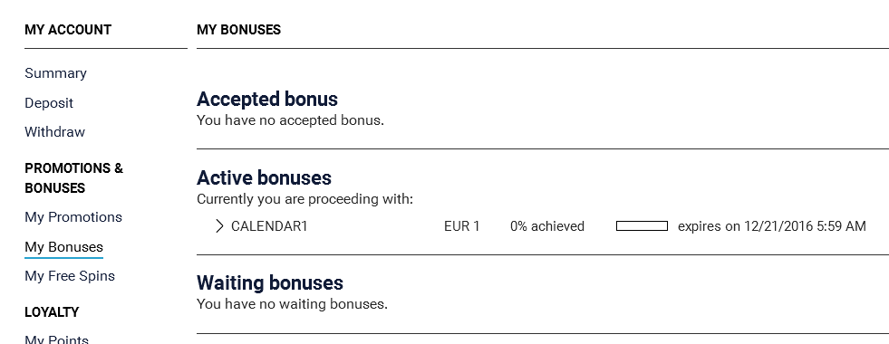Image resolution: width=889 pixels, height=344 pixels.
Task: Click the Active bonuses heading
Action: (264, 178)
